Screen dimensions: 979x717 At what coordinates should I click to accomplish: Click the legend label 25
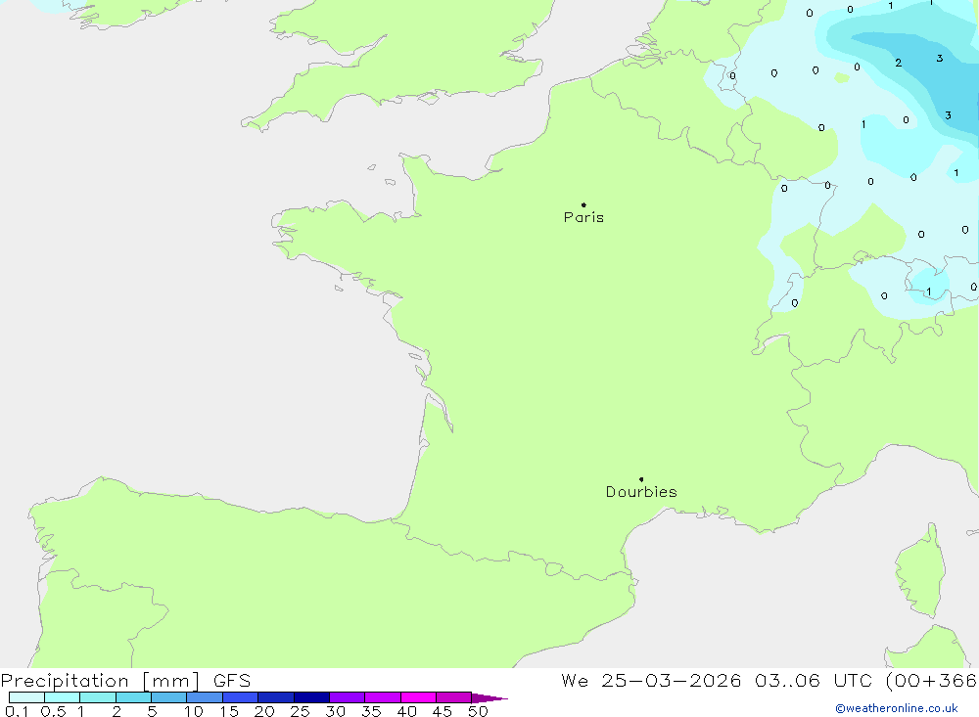point(300,711)
